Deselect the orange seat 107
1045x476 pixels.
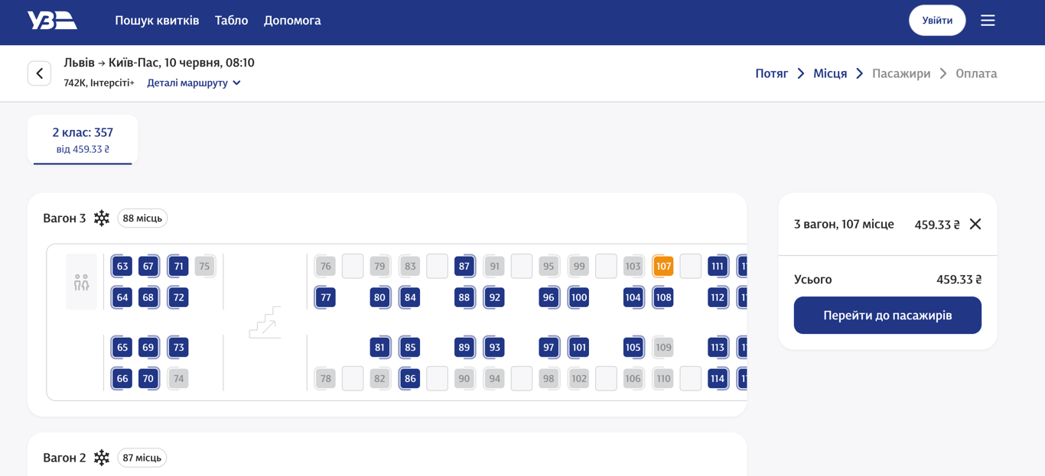click(x=663, y=267)
